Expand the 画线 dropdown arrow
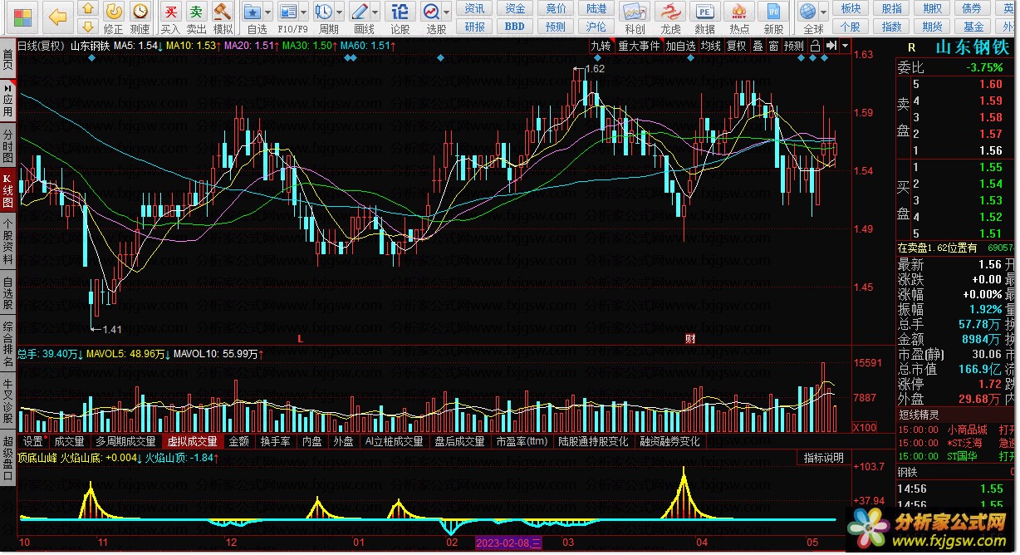The height and width of the screenshot is (555, 1020). point(375,12)
